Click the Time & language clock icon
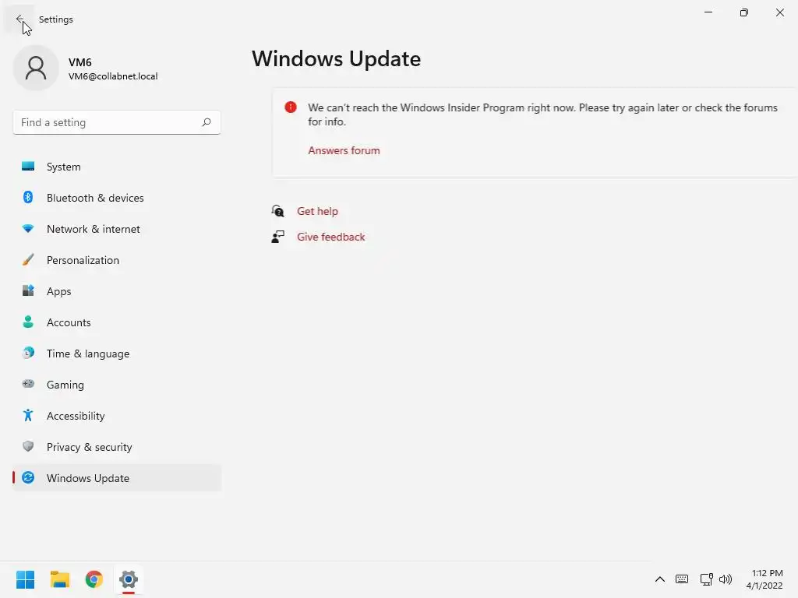 click(28, 353)
